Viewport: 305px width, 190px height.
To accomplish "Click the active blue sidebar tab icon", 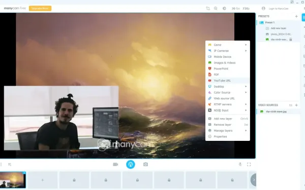I will click(x=303, y=17).
